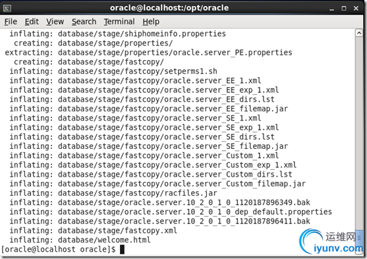Click the 'creating: database/stage/fastcopy/' line
This screenshot has height=259, width=367.
[89, 62]
